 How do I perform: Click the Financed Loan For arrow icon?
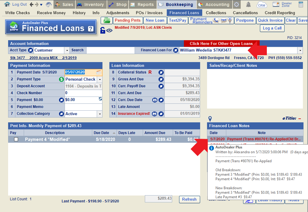click(x=175, y=50)
